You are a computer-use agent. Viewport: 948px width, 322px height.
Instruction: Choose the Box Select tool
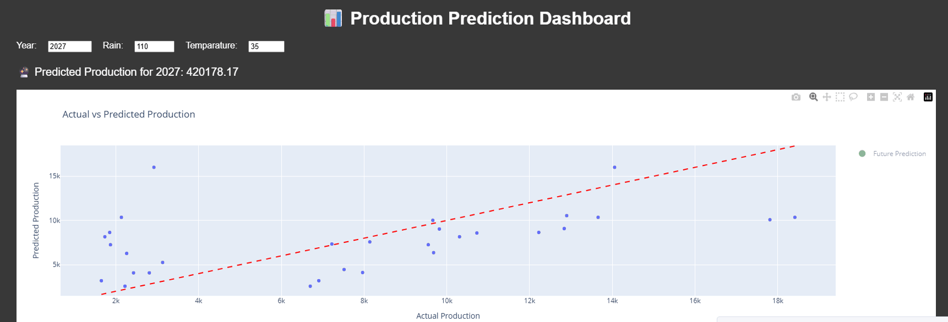840,97
